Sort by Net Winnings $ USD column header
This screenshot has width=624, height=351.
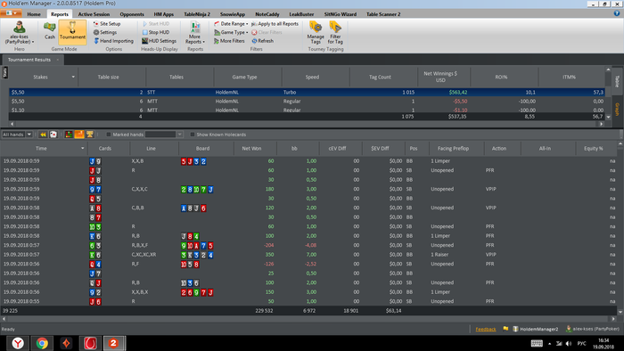pos(440,77)
